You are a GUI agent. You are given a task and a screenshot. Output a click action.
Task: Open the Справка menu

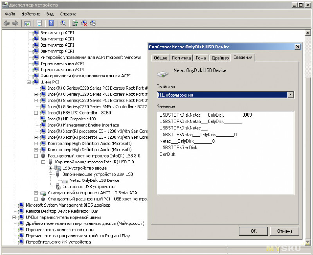(68, 14)
